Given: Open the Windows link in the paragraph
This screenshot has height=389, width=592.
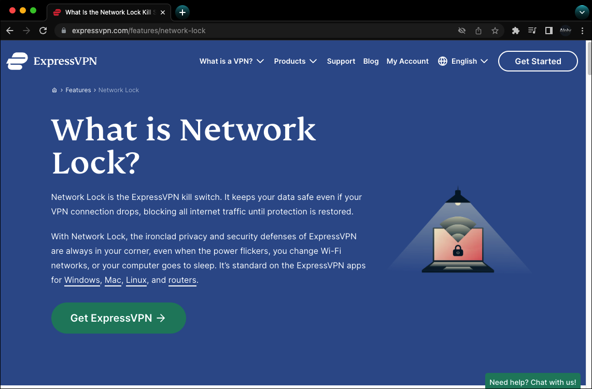Looking at the screenshot, I should click(x=82, y=280).
